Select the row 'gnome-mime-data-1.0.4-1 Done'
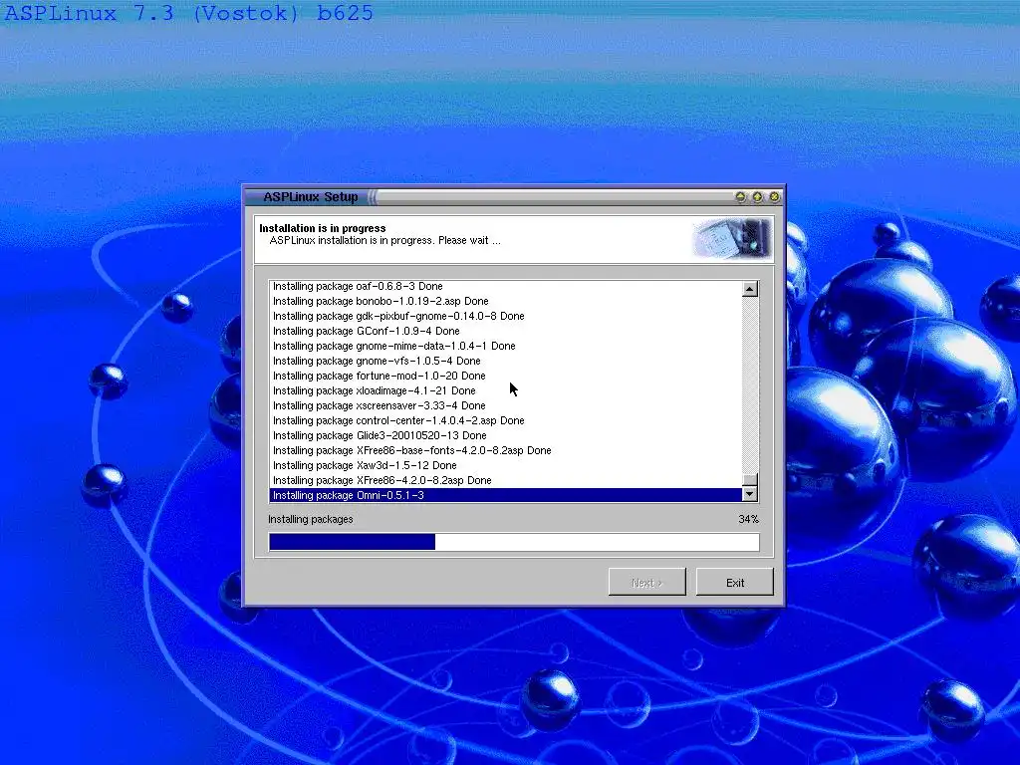The width and height of the screenshot is (1020, 765). [505, 346]
